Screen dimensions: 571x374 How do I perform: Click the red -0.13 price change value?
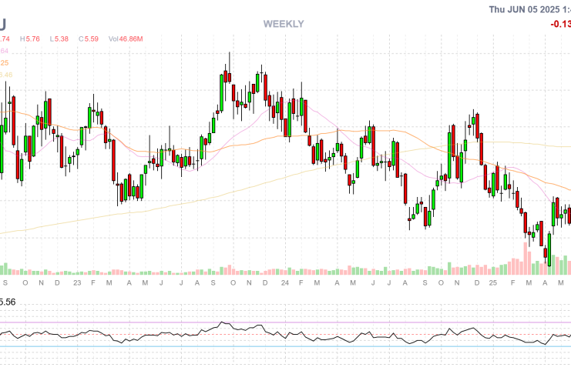click(x=559, y=24)
